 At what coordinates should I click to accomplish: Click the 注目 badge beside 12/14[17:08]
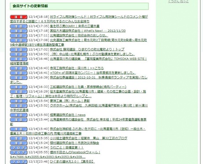pyautogui.click(x=18, y=40)
